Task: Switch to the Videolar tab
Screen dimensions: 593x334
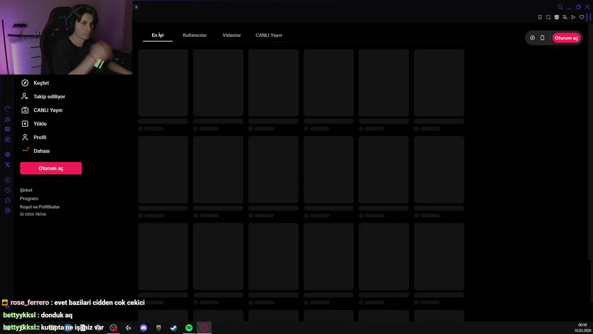Action: (232, 35)
